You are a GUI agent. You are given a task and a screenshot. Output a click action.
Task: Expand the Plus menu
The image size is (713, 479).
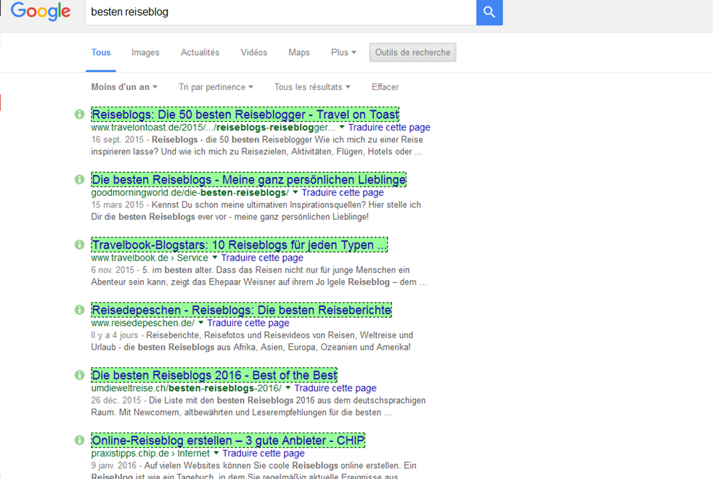[x=343, y=52]
